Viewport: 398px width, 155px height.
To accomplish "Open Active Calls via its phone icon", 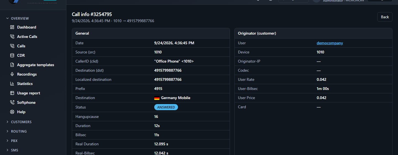I will pyautogui.click(x=12, y=37).
